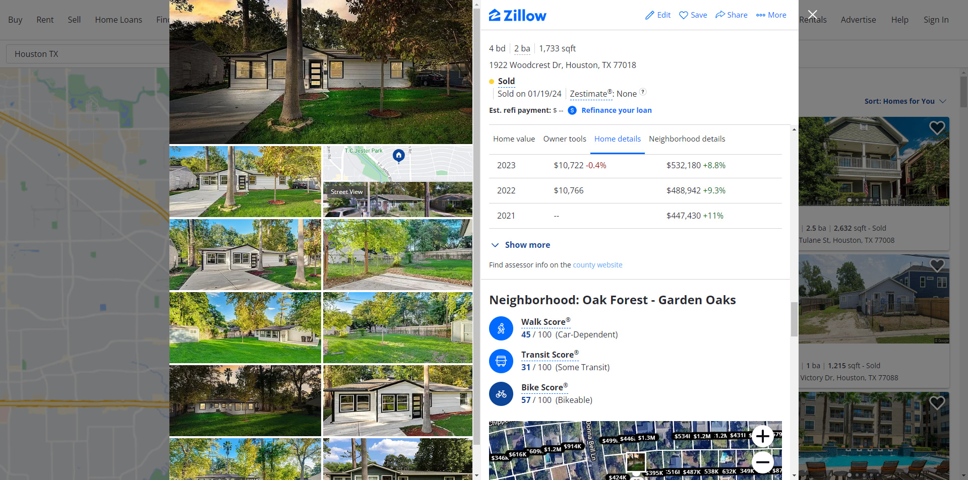The height and width of the screenshot is (480, 968).
Task: Click the Walk Score link
Action: 546,322
